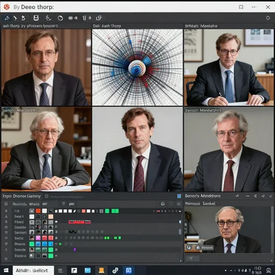The height and width of the screenshot is (275, 275).
Task: Click the 'Ponere' button on the preview image
Action: [205, 248]
